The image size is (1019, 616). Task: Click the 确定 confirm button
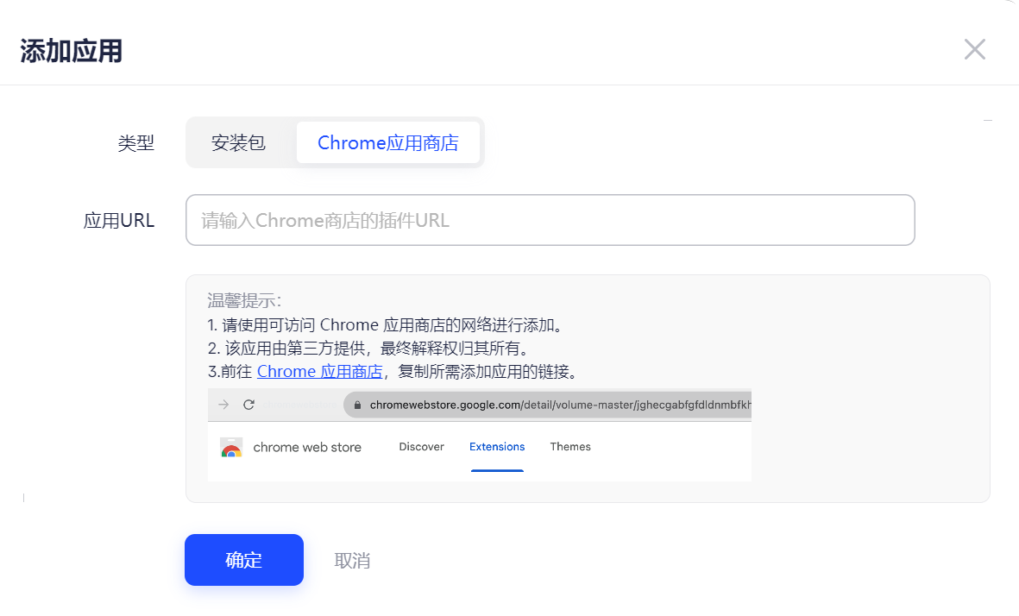[243, 560]
